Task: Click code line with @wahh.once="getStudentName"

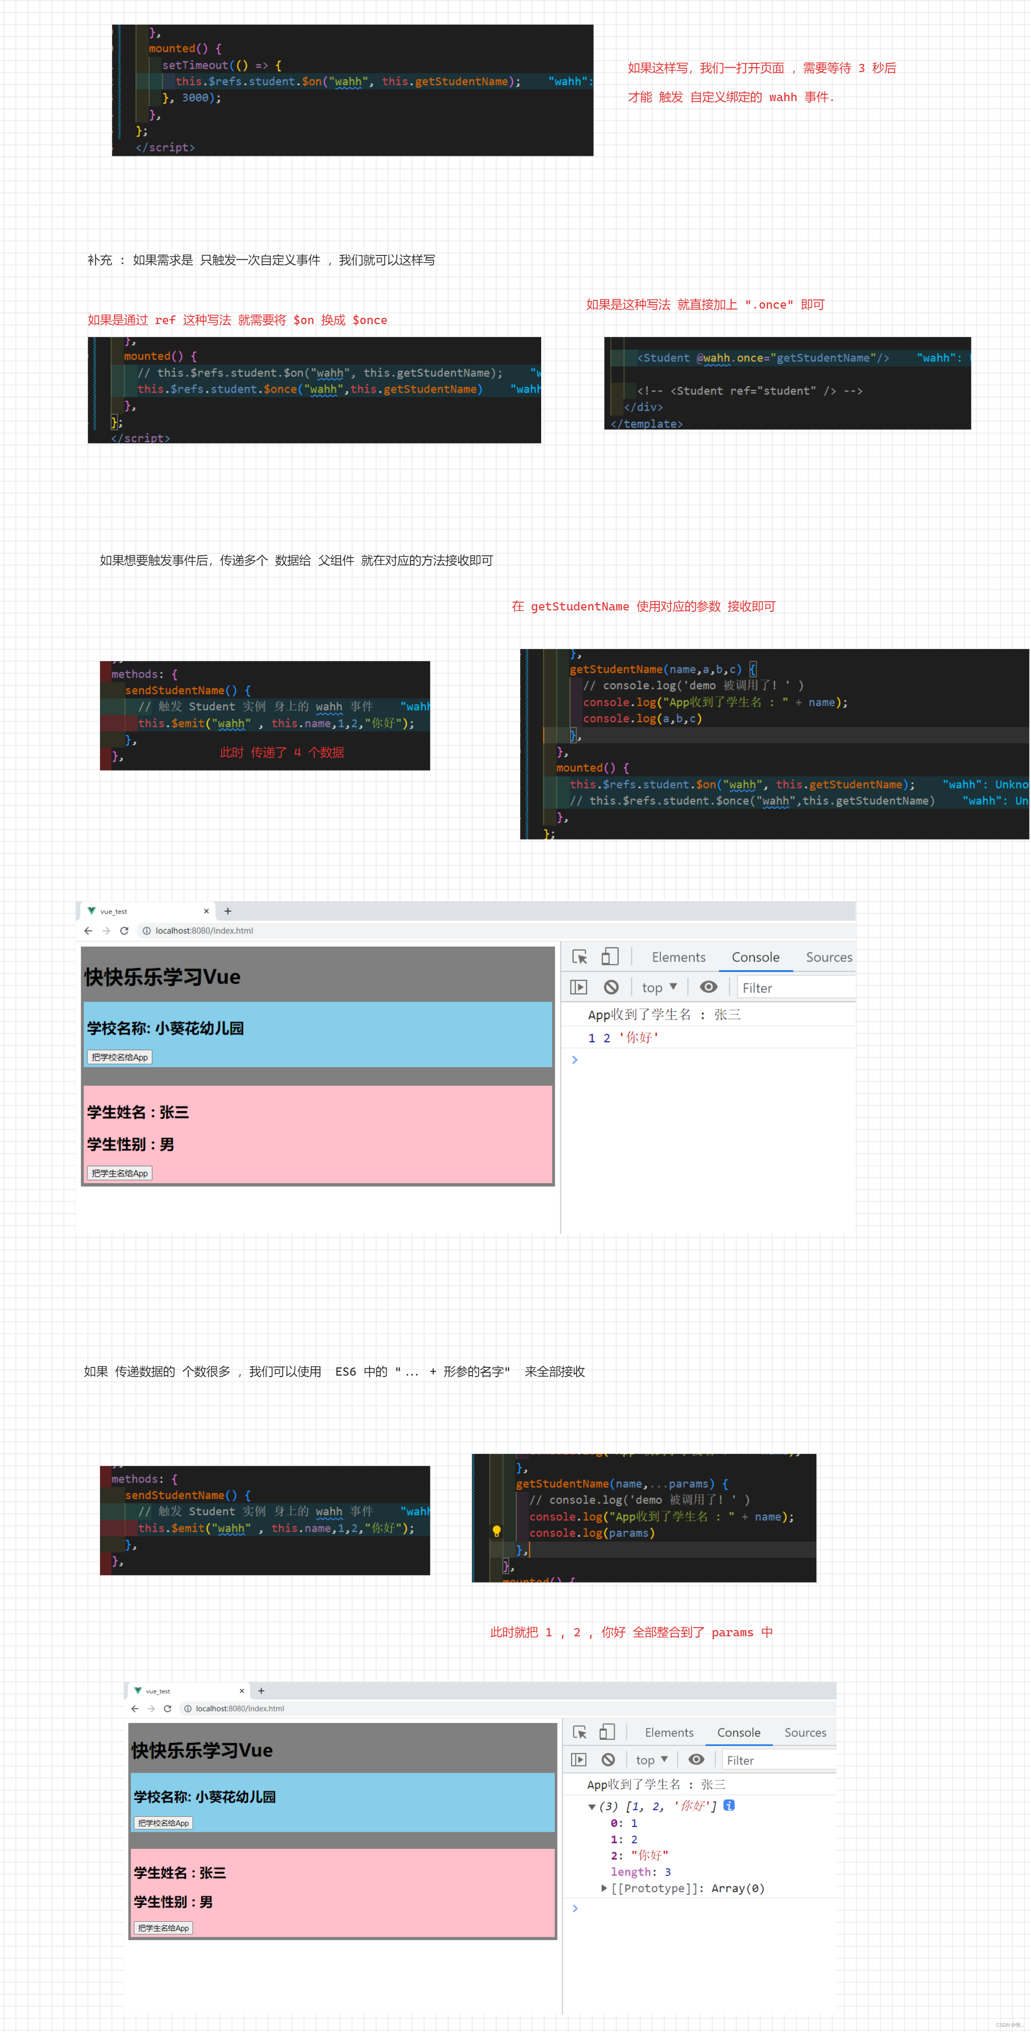Action: coord(763,358)
